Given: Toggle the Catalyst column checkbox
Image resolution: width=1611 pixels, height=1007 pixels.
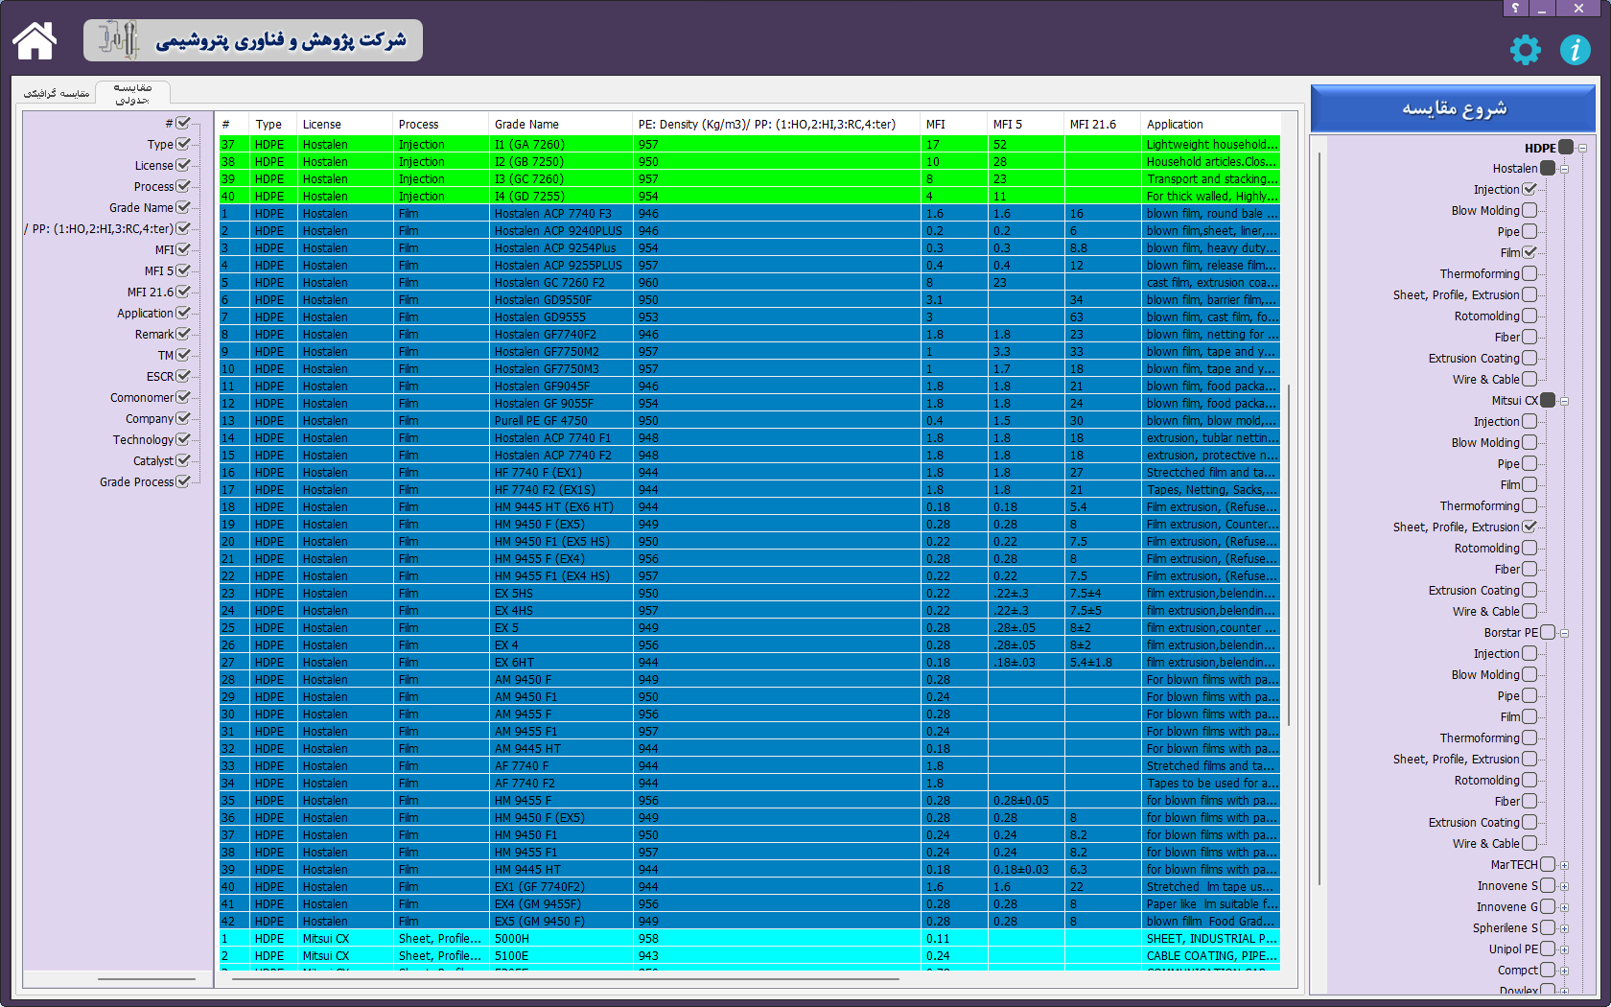Looking at the screenshot, I should pyautogui.click(x=183, y=460).
